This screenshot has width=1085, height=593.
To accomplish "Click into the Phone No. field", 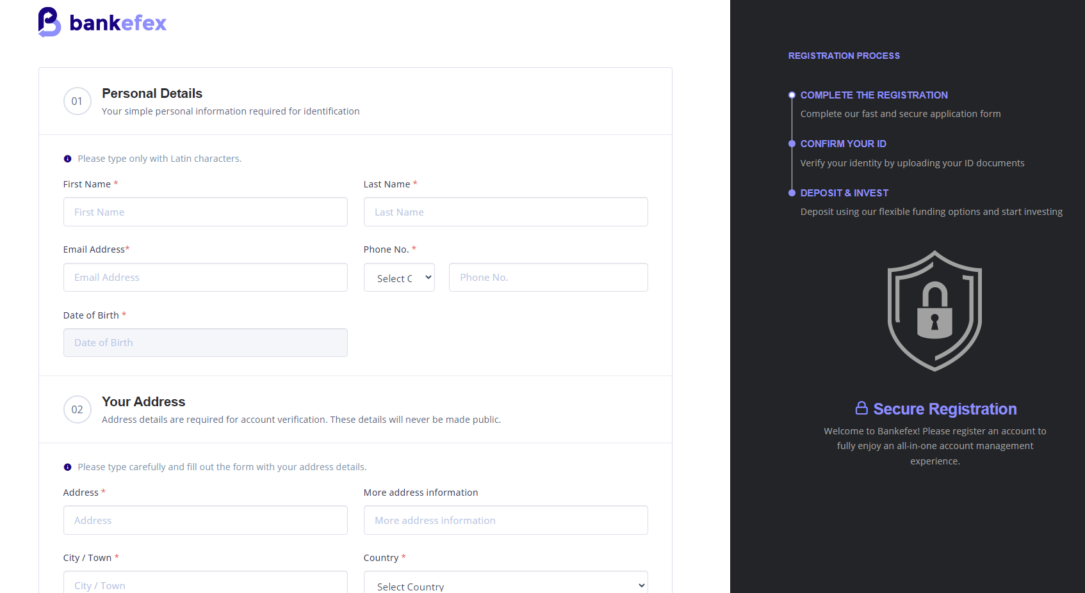I will click(548, 278).
